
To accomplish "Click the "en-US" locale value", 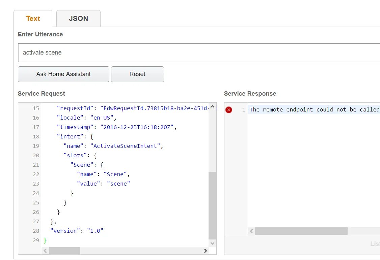I will (x=103, y=118).
